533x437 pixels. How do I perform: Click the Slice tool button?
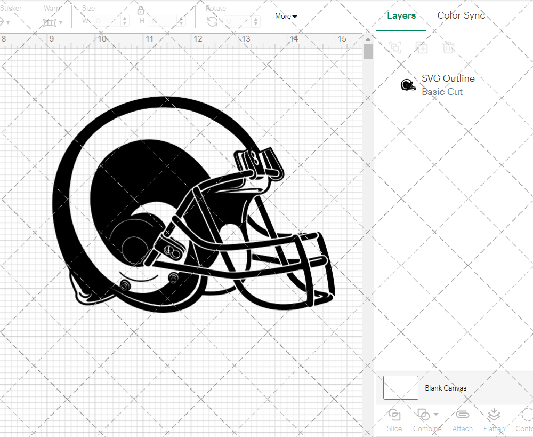click(394, 420)
